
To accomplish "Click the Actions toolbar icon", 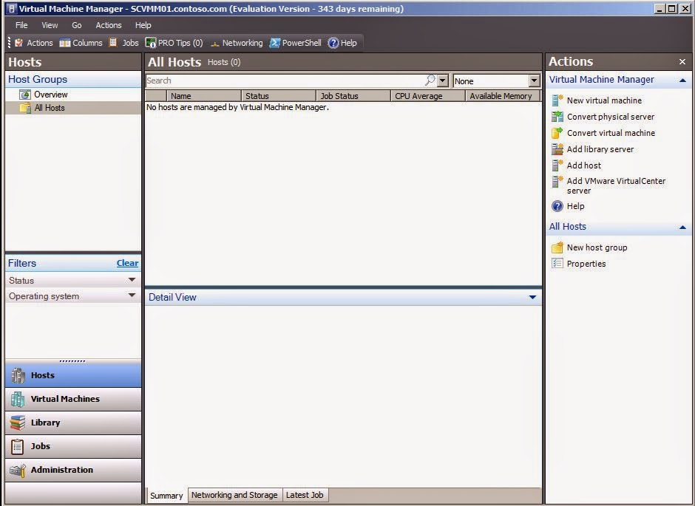I will pos(18,43).
